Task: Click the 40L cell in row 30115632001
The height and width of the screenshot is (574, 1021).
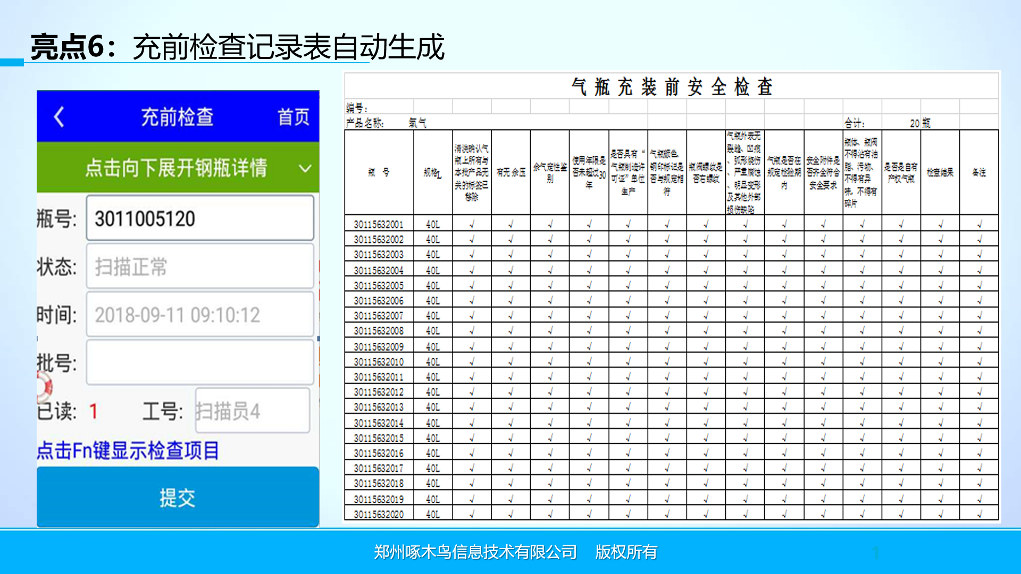Action: point(433,224)
